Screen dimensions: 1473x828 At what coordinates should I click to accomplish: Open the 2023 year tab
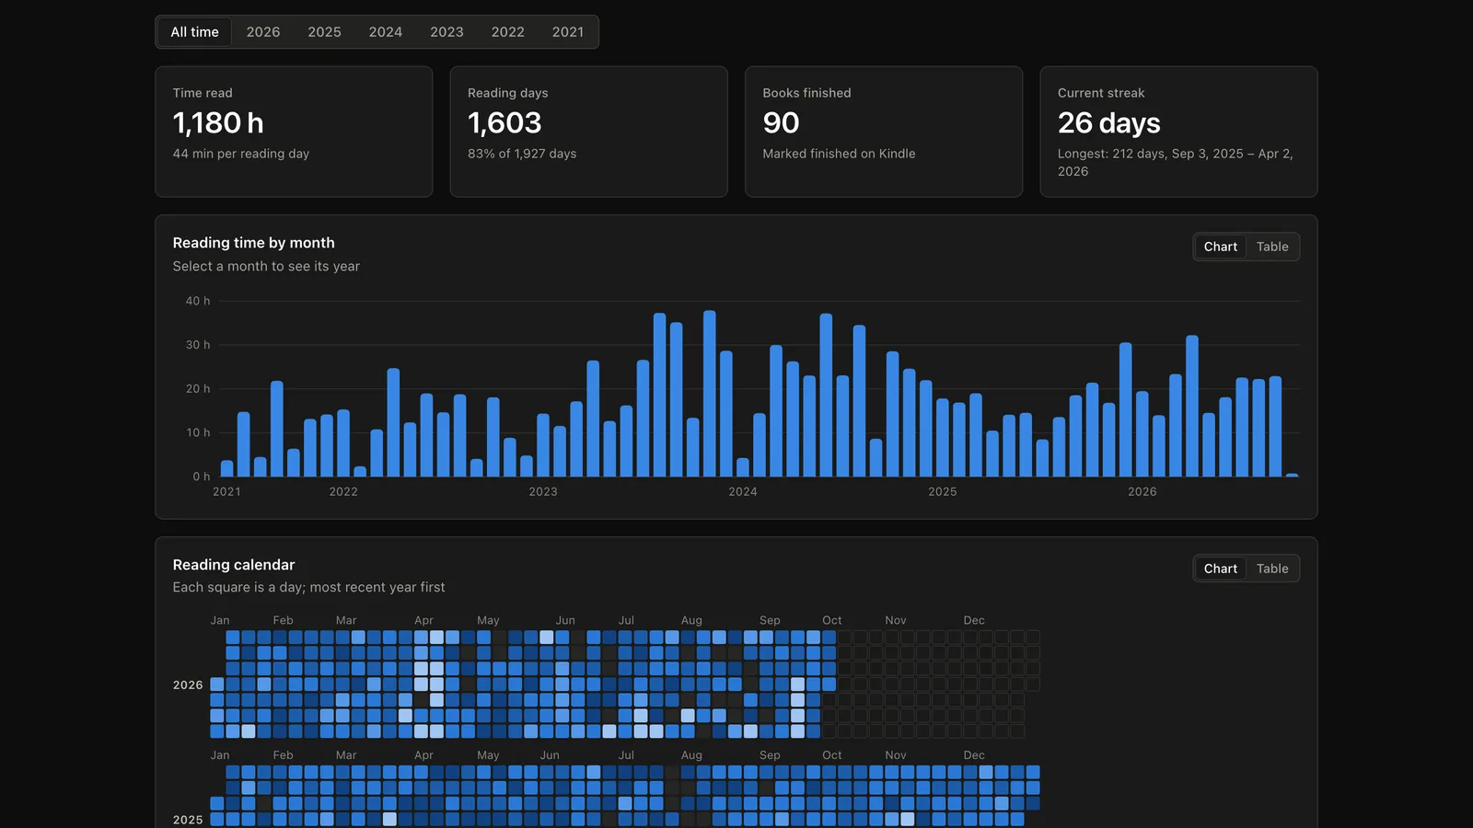click(447, 32)
